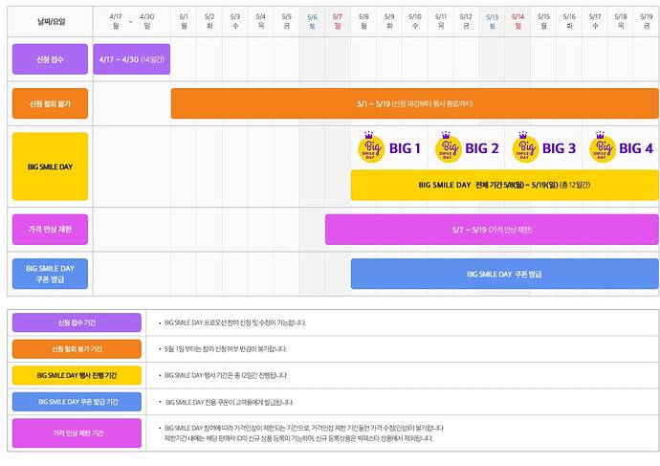Select the blue 쿠폰 발급 row label
The height and width of the screenshot is (466, 660).
point(50,273)
